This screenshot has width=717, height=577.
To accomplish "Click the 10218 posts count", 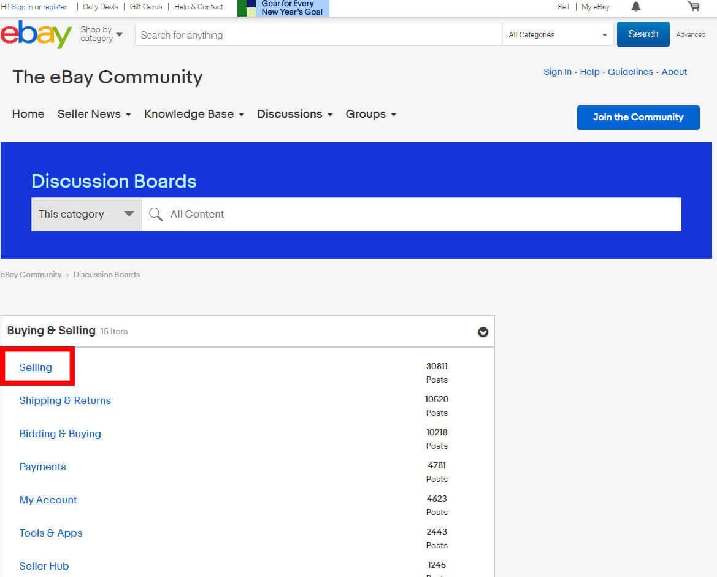I will [x=437, y=432].
